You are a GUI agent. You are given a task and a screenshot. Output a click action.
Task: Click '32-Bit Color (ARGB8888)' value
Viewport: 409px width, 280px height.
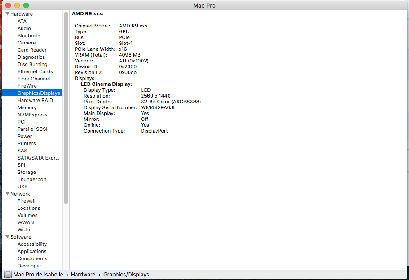171,102
